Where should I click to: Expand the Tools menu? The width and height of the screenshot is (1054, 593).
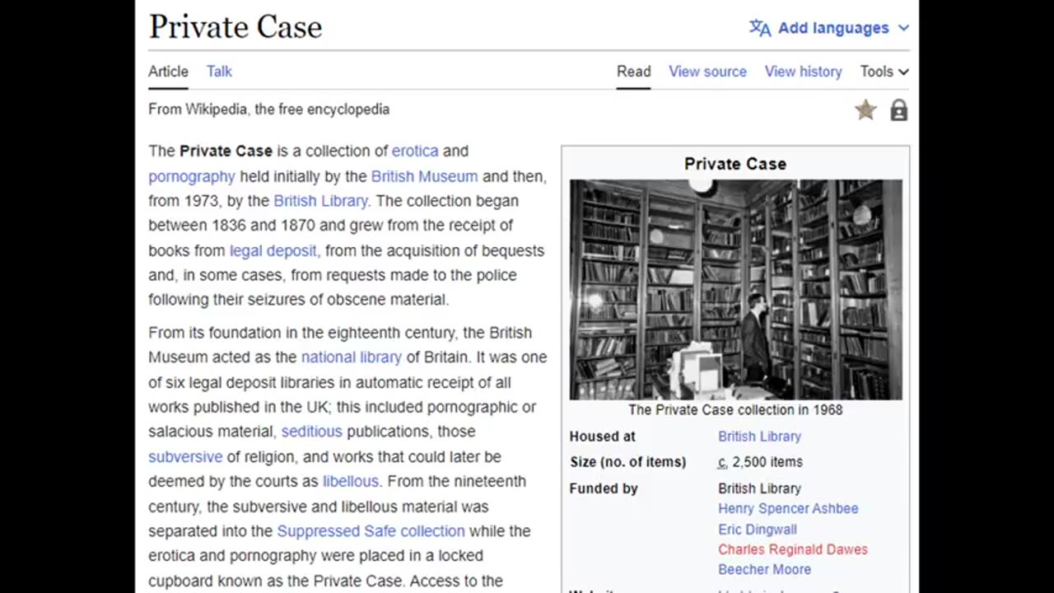click(x=884, y=72)
